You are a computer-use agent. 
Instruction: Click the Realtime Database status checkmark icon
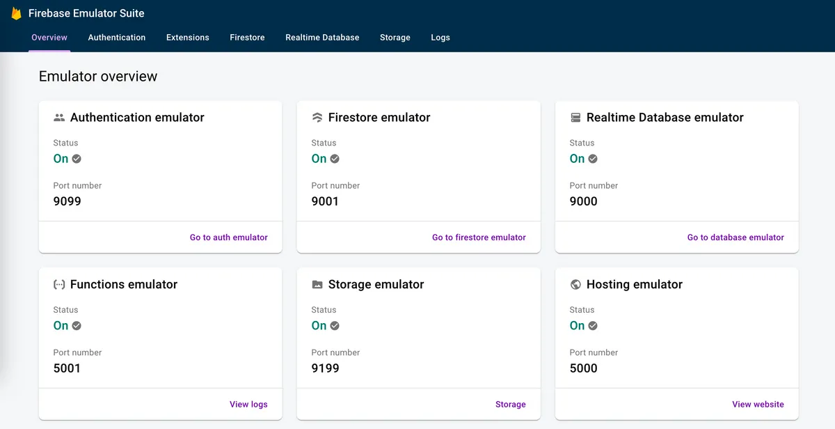tap(593, 159)
